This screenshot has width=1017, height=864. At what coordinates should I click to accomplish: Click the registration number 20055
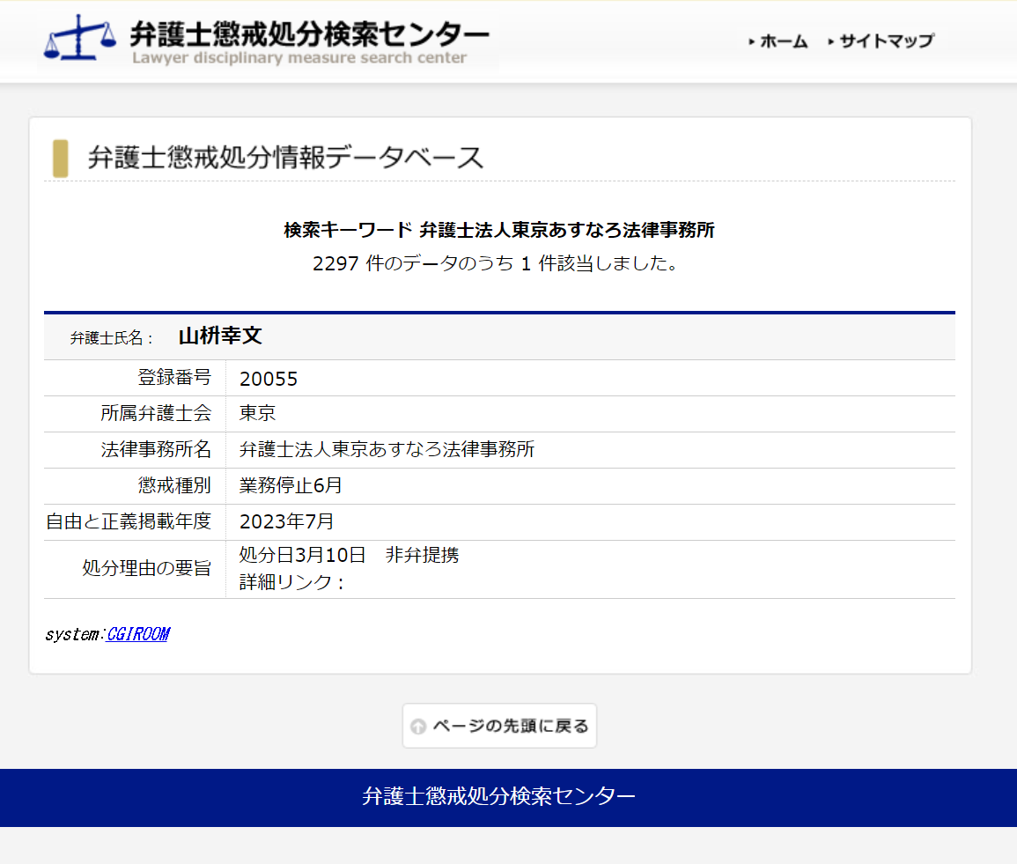(x=269, y=379)
